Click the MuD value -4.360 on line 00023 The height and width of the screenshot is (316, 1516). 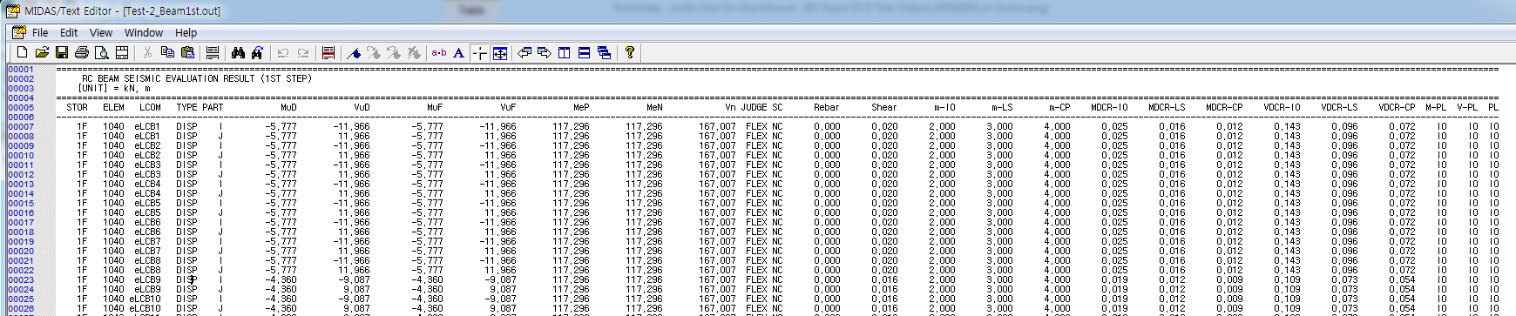coord(281,280)
